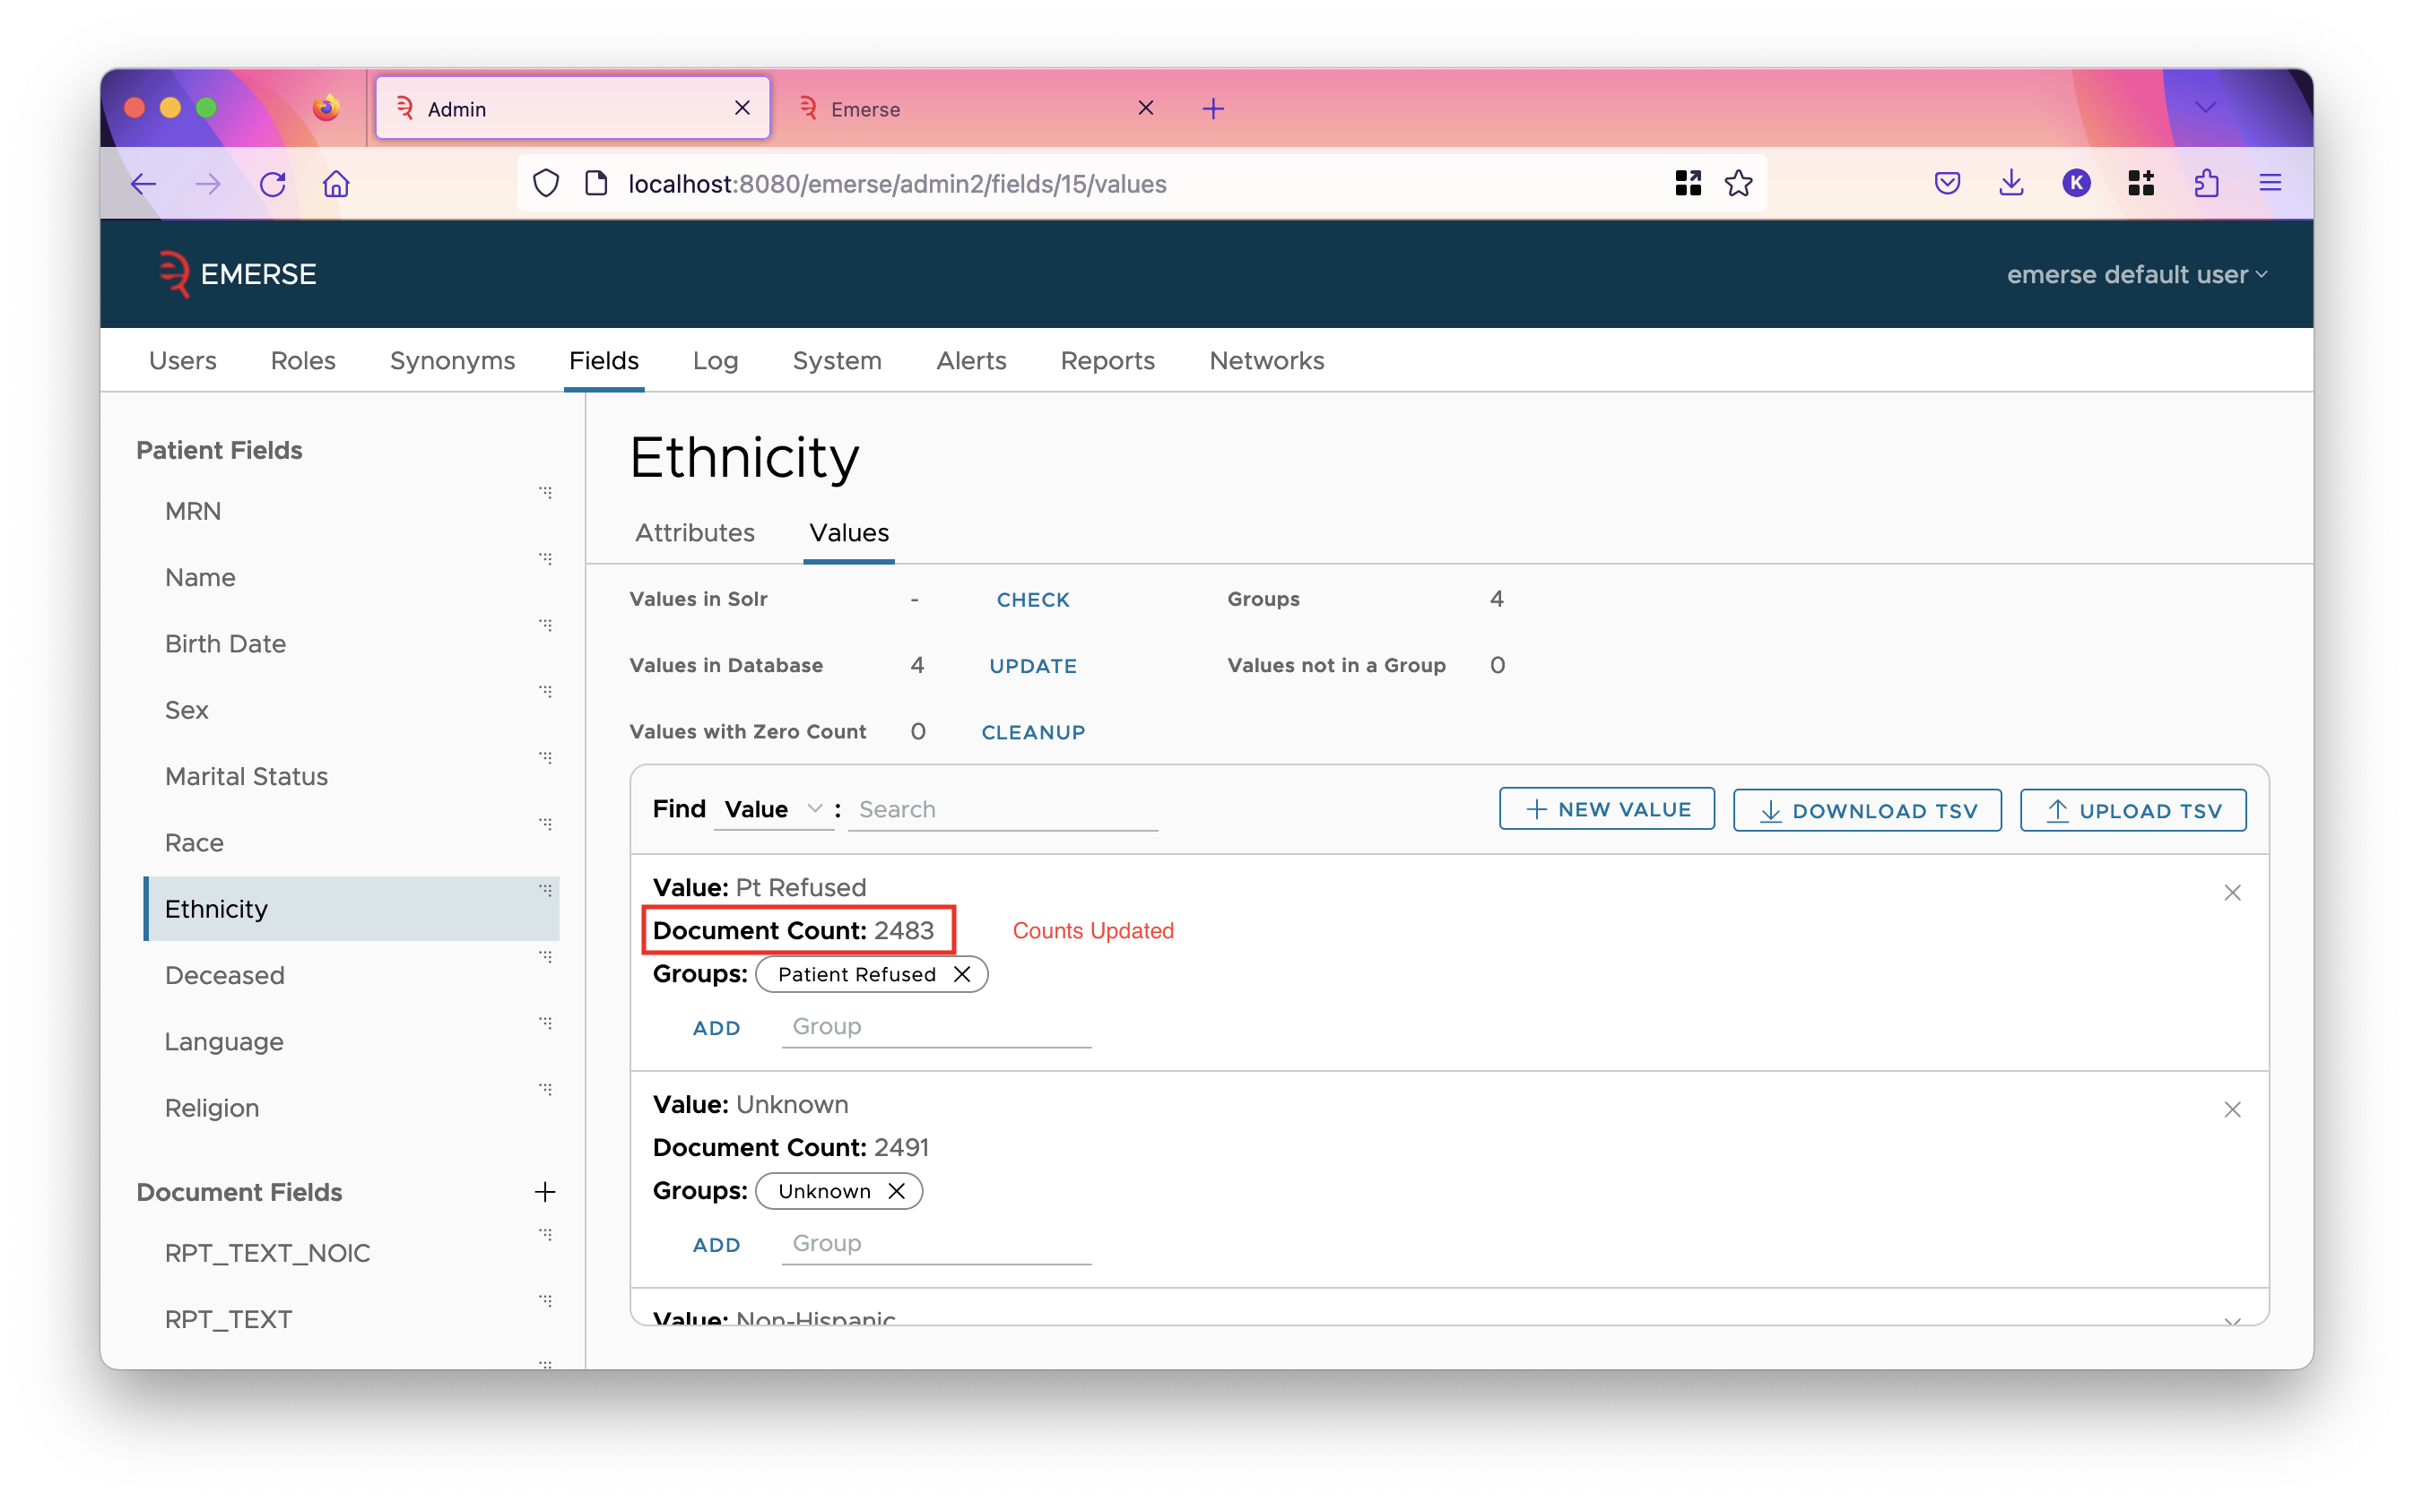Click CLEANUP button for zero count values

(x=1032, y=732)
